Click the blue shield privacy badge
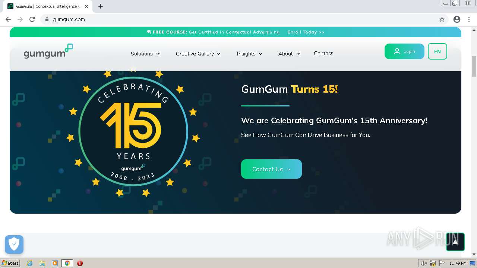This screenshot has height=268, width=477. coord(14,245)
